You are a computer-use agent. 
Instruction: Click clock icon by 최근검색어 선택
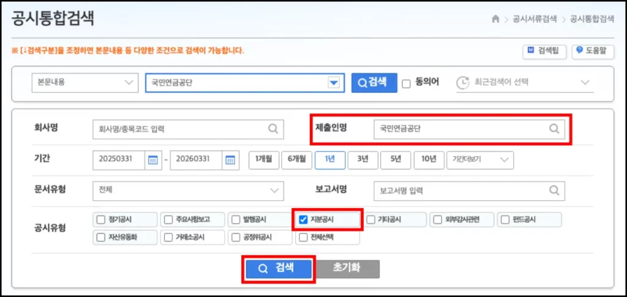point(463,82)
